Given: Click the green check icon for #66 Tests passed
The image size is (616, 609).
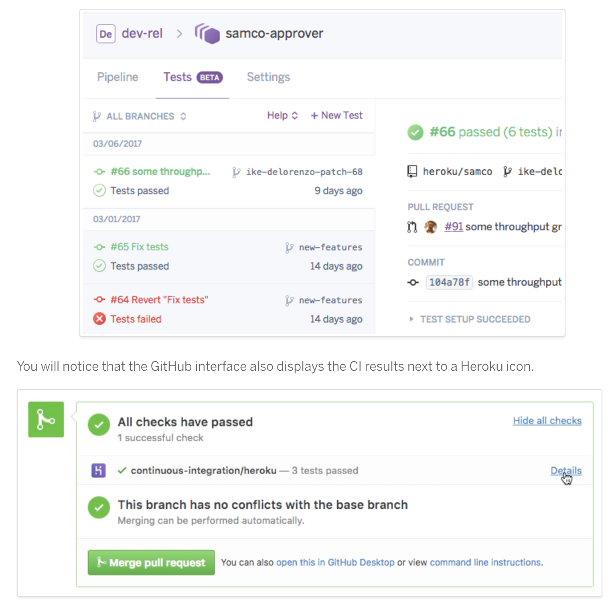Looking at the screenshot, I should tap(99, 190).
